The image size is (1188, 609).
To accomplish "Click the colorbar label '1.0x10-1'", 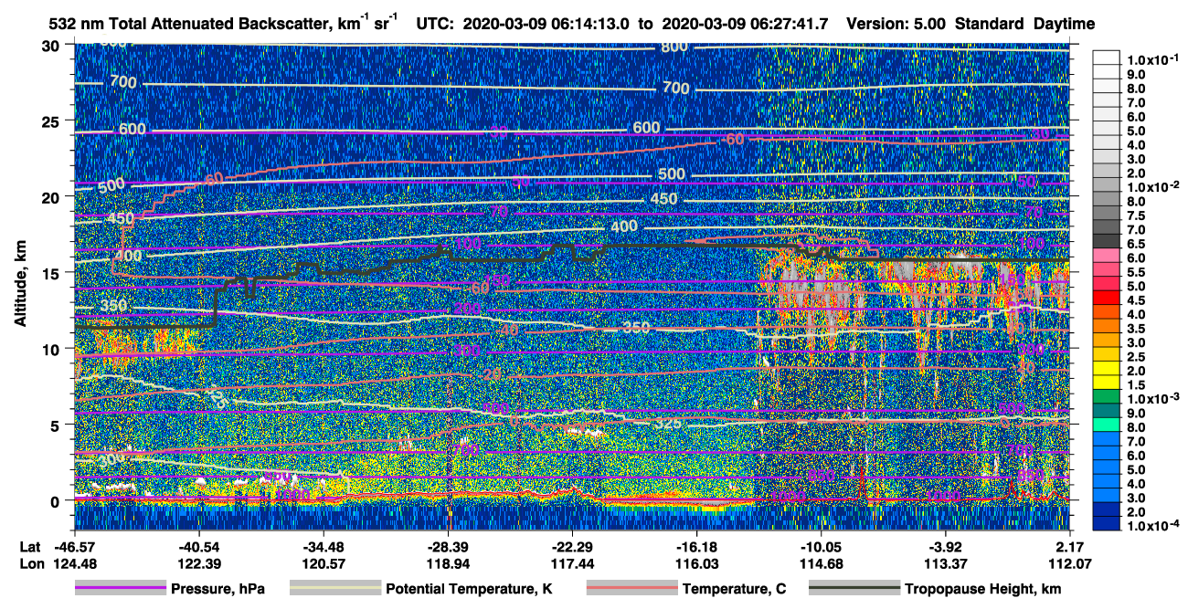I will pos(1151,59).
